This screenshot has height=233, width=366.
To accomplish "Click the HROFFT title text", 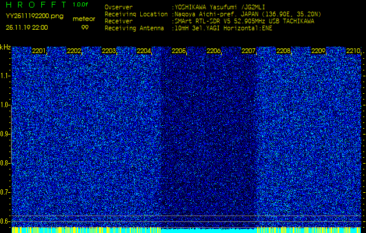I will click(36, 5).
